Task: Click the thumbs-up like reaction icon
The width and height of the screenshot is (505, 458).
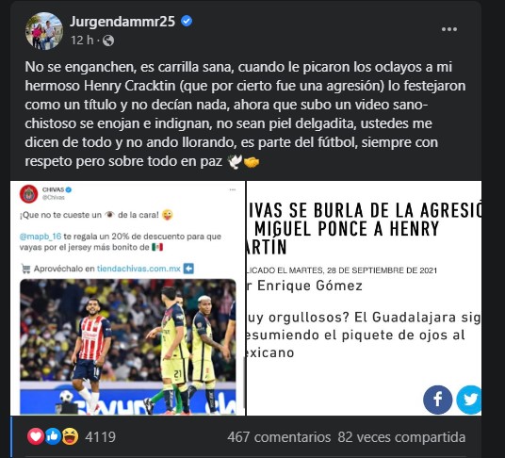Action: pos(53,436)
